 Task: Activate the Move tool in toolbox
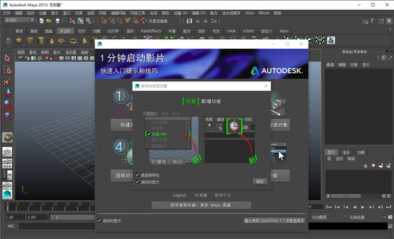click(7, 92)
